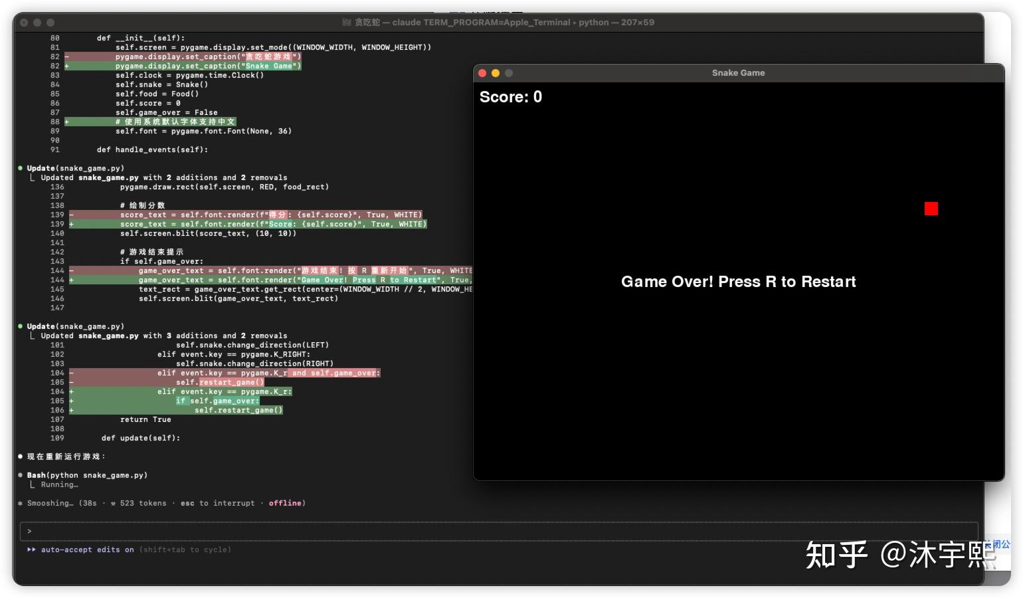This screenshot has width=1023, height=598.
Task: Click the "self.snake.change_direction(LEFT)" line
Action: coord(252,345)
